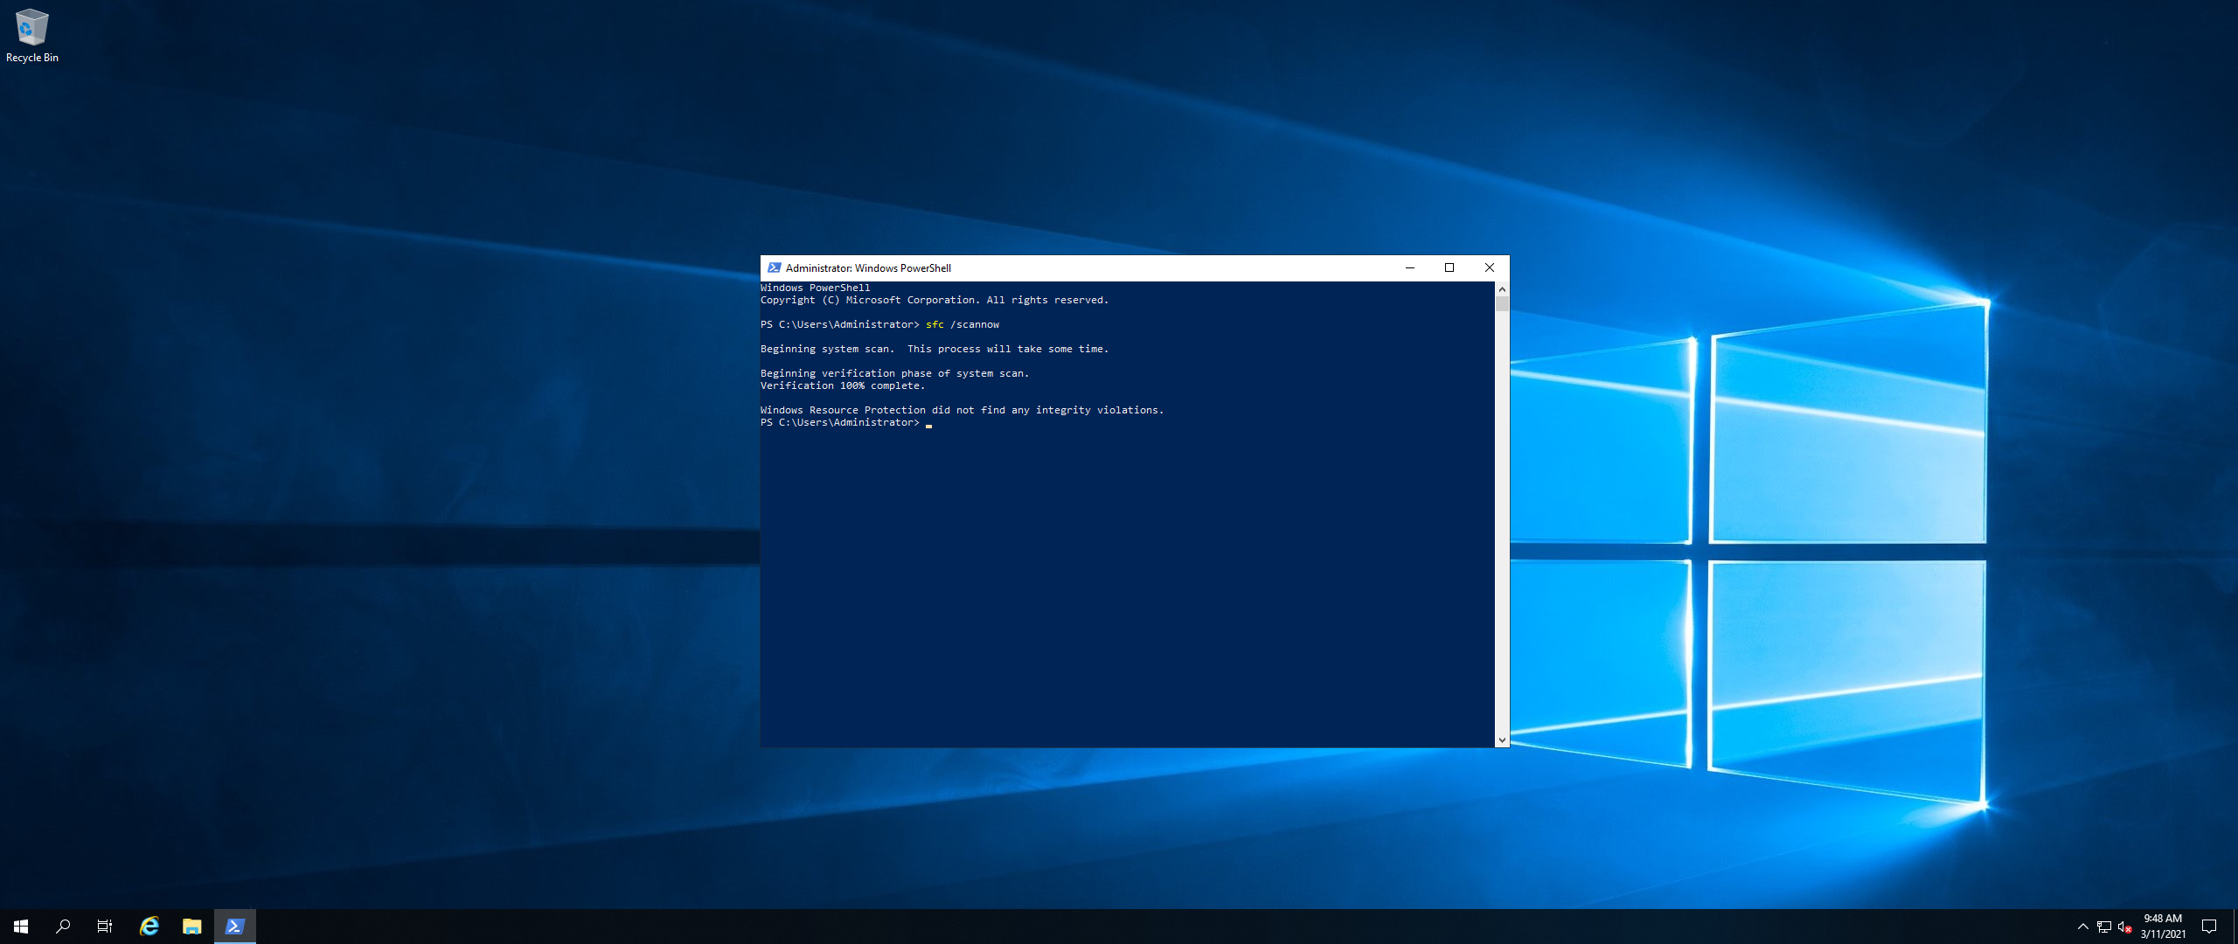Open Task View from the taskbar
This screenshot has height=944, width=2238.
coord(105,927)
